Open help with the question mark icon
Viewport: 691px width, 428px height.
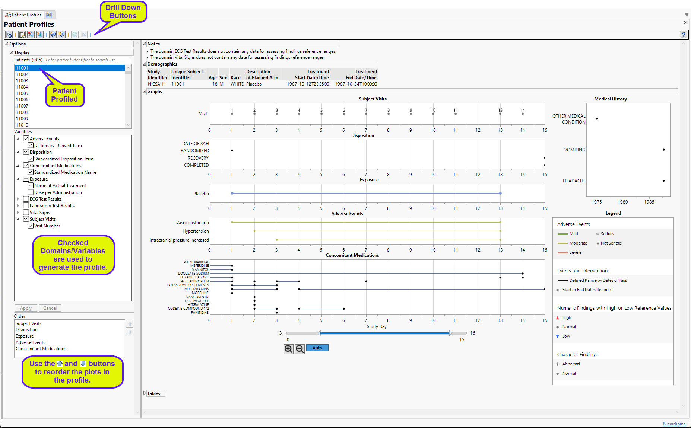click(x=683, y=35)
